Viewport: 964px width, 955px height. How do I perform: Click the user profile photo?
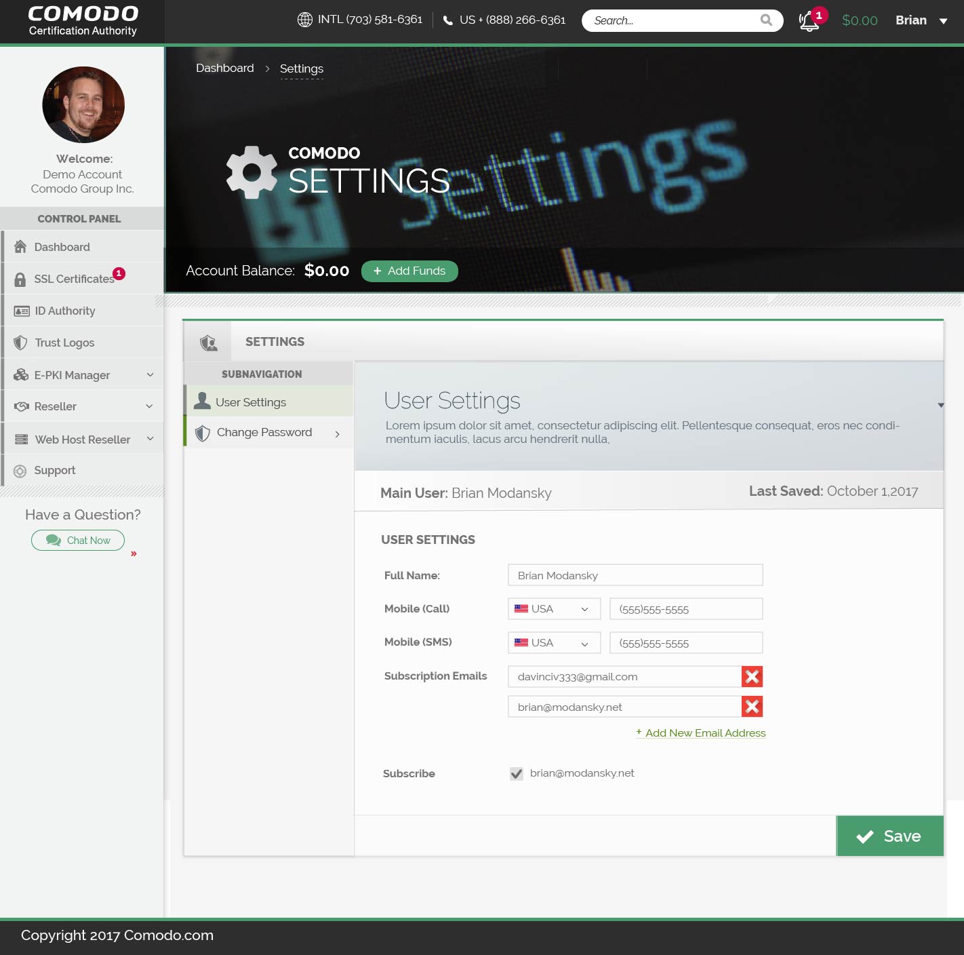83,104
